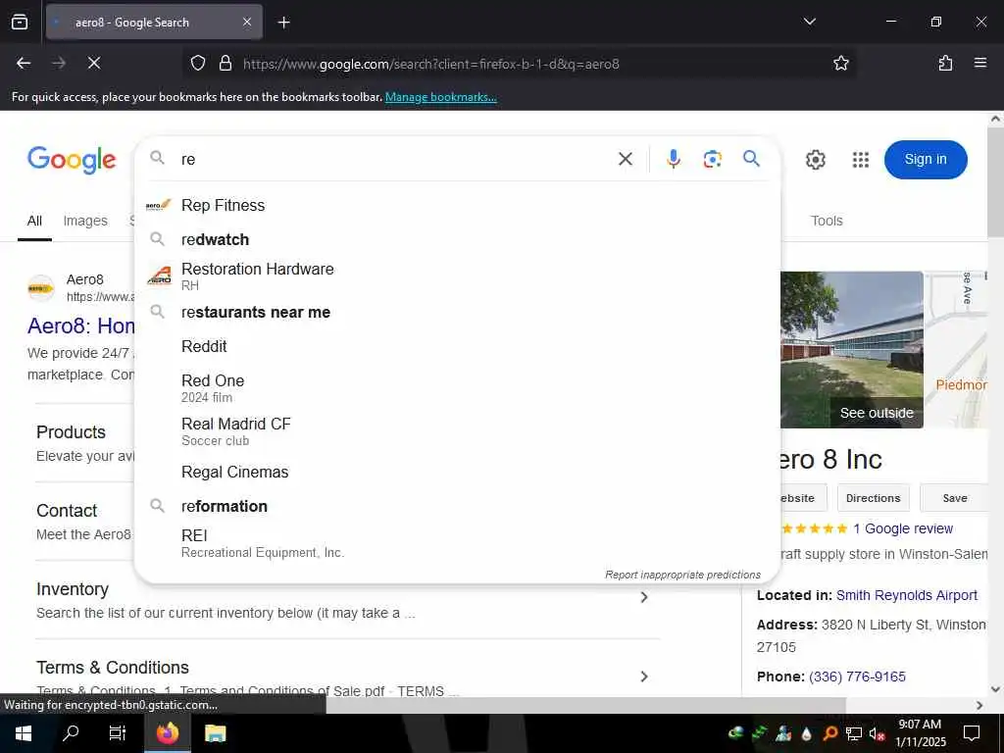
Task: Open the Firefox hamburger application menu
Action: pyautogui.click(x=980, y=63)
